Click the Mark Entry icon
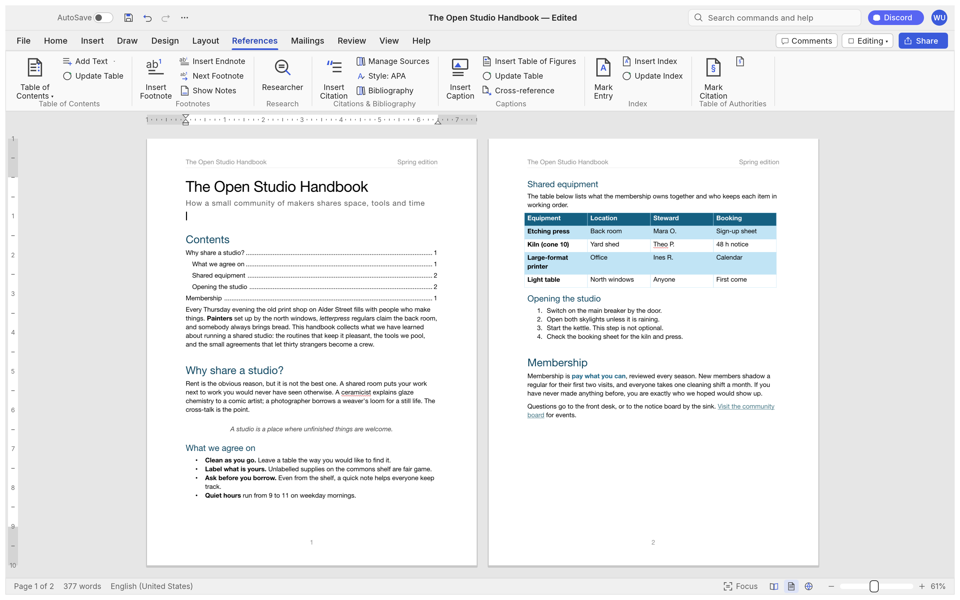This screenshot has height=600, width=960. 603,67
